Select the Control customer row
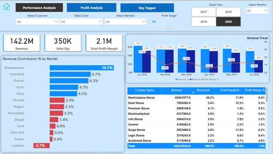Image resolution: width=274 pixels, height=154 pixels. [196, 125]
